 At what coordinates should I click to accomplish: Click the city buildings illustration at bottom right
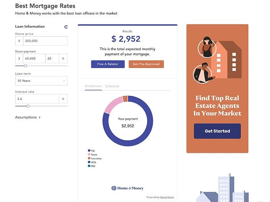pos(224,188)
